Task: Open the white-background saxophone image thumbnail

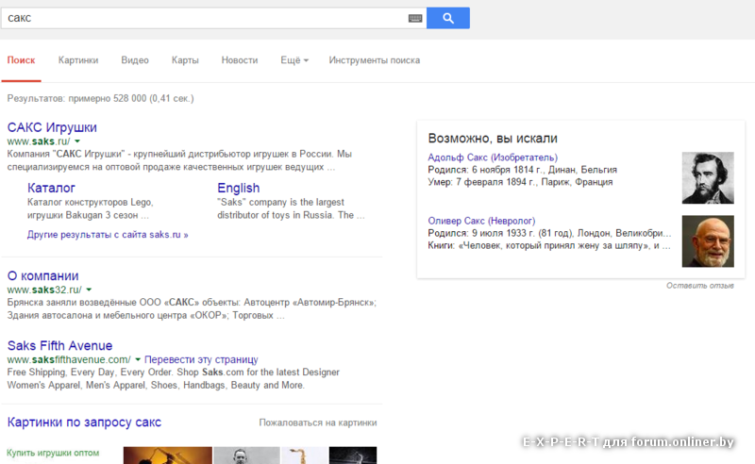Action: tap(304, 456)
